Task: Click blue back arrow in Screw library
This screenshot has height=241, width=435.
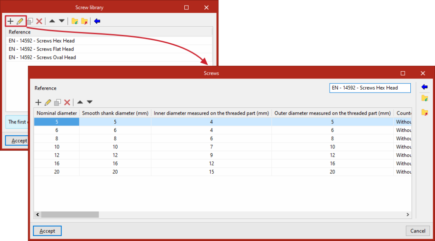Action: tap(97, 21)
